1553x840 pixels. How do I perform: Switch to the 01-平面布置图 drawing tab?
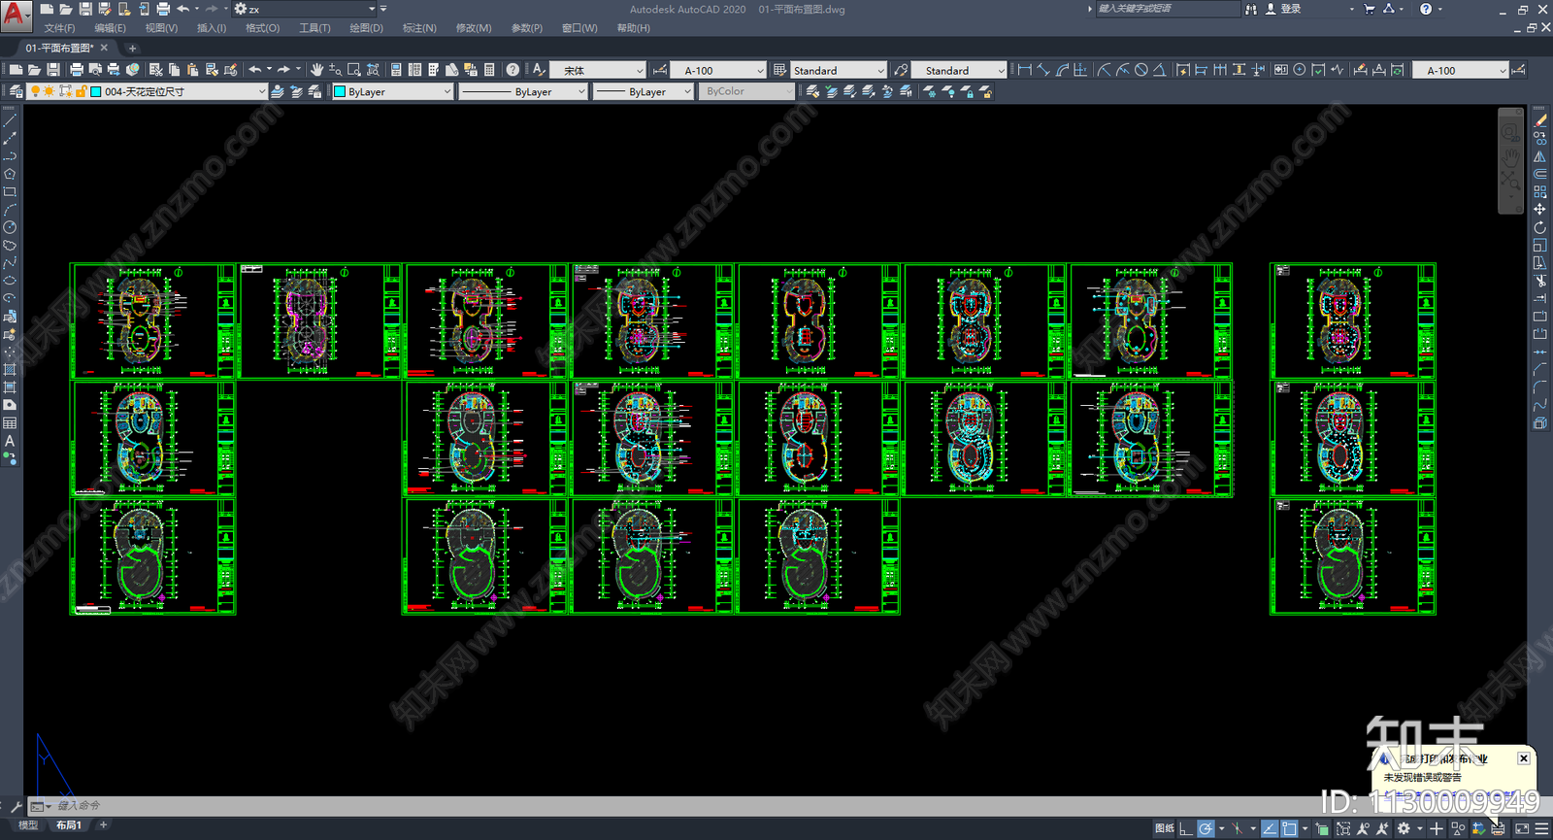coord(58,48)
